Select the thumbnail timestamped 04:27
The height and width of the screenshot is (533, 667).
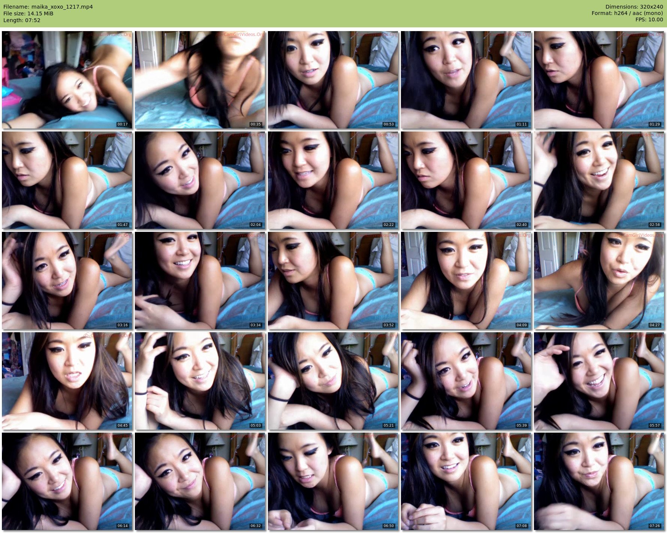coord(599,281)
